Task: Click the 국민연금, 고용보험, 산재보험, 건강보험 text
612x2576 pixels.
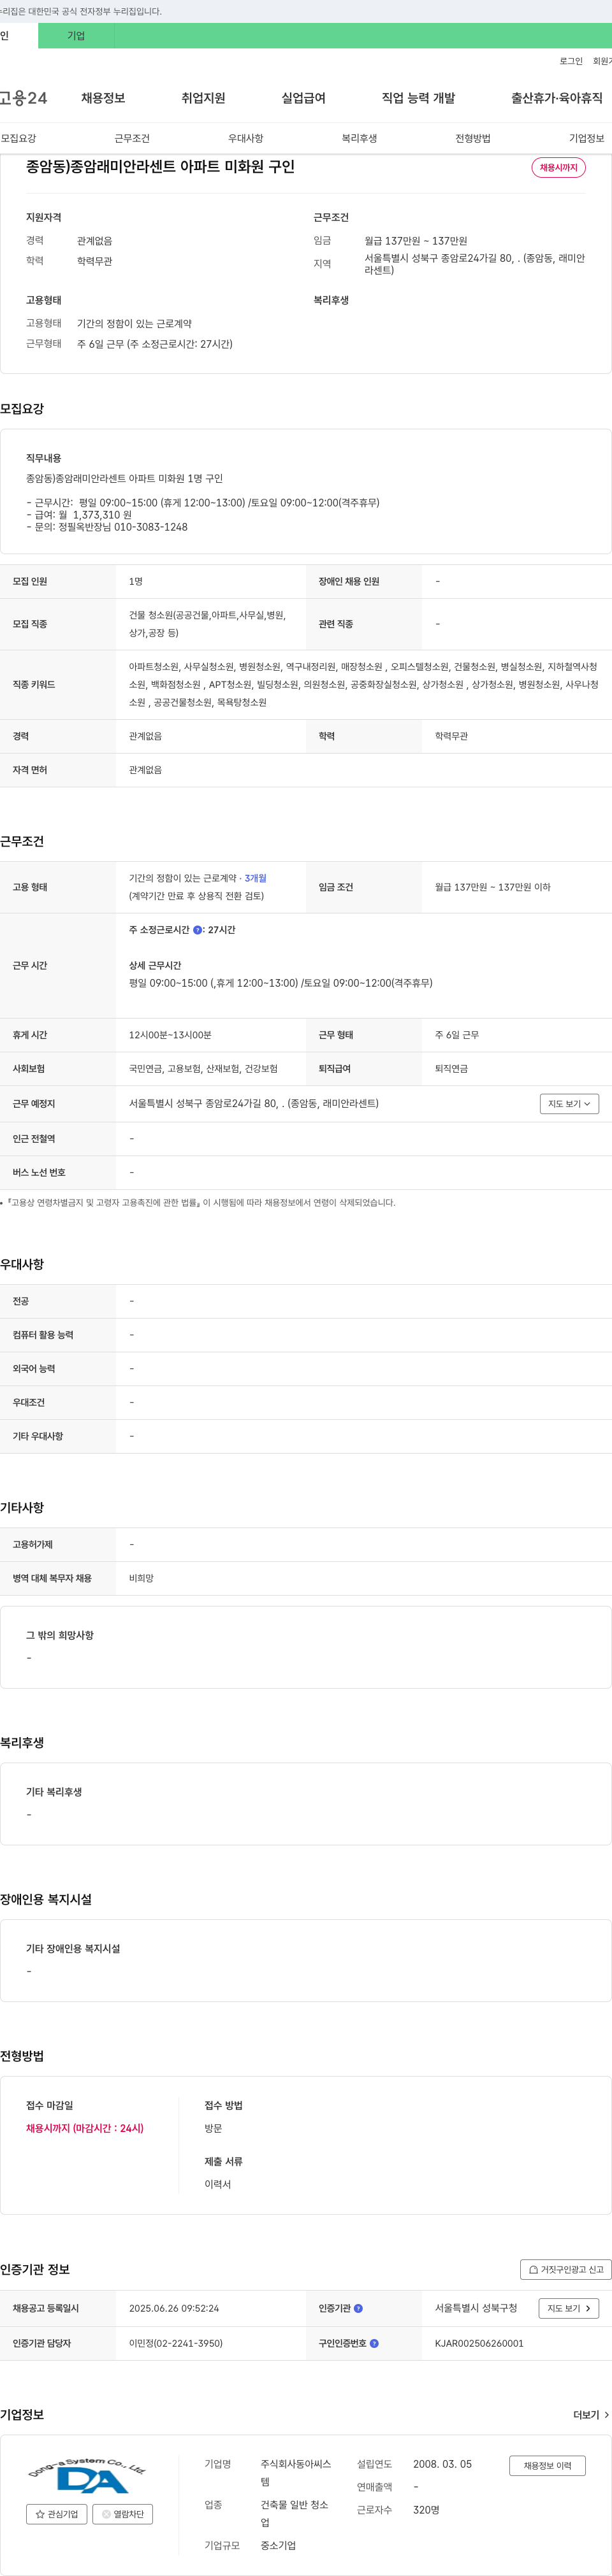Action: pos(203,1069)
